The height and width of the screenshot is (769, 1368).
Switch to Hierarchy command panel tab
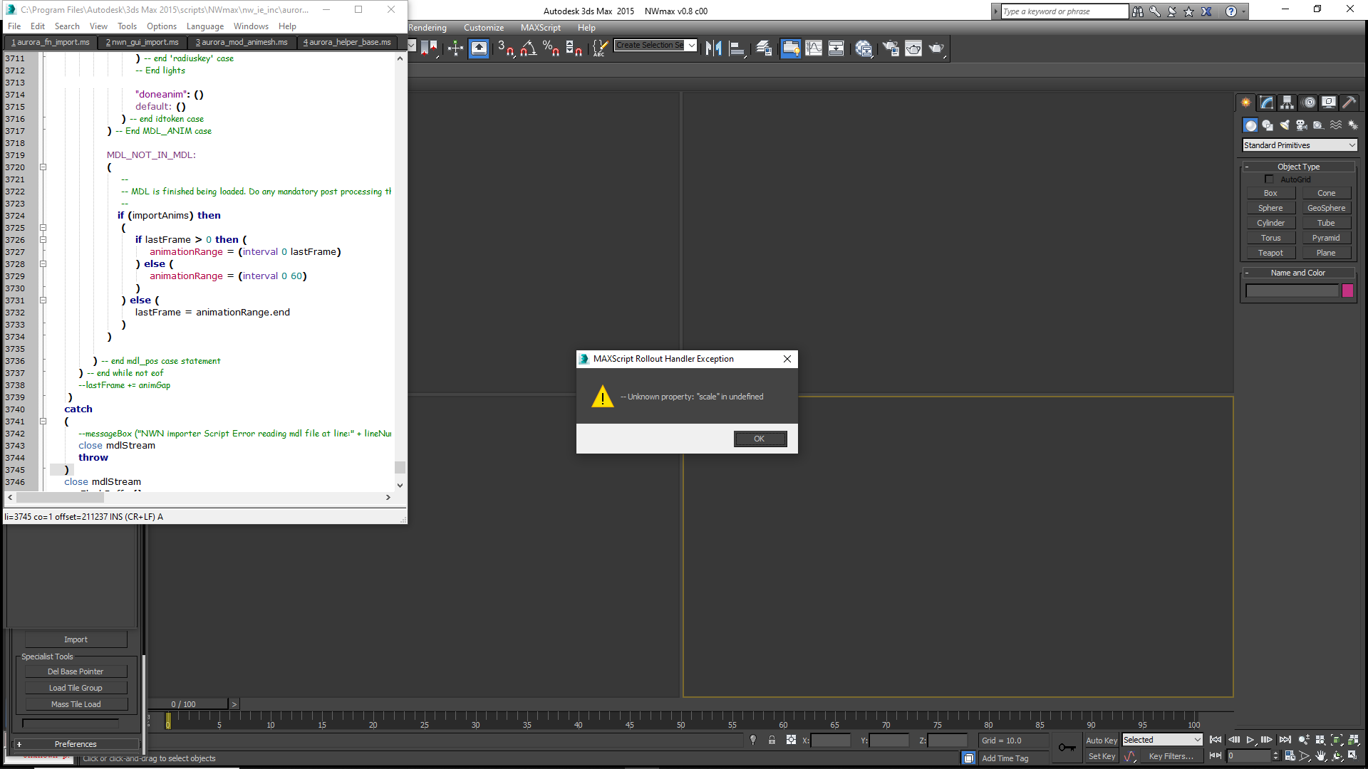coord(1287,103)
